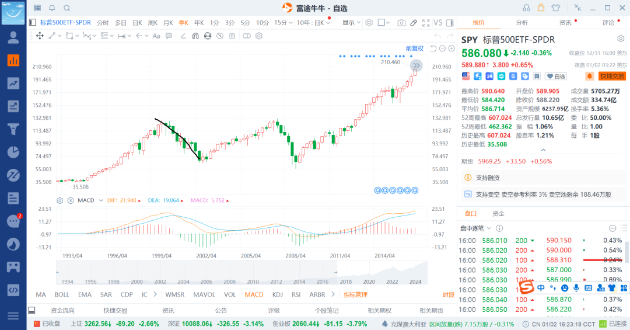Open the 24-hour trading badge icon
Screen dimensions: 630x330
(x=489, y=76)
